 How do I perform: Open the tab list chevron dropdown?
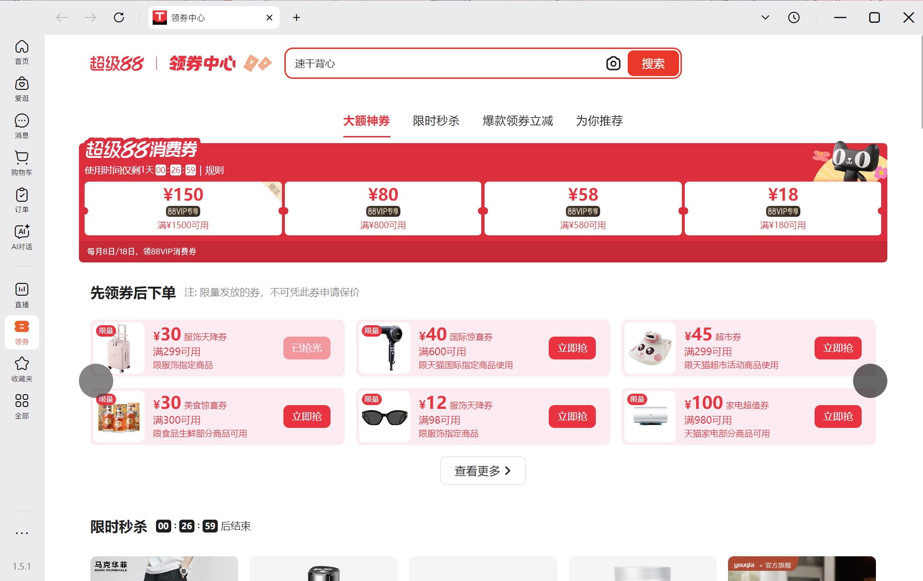[x=765, y=17]
